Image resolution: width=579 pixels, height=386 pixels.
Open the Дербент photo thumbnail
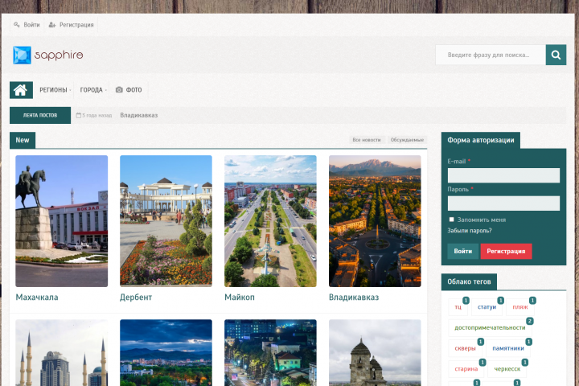point(166,221)
